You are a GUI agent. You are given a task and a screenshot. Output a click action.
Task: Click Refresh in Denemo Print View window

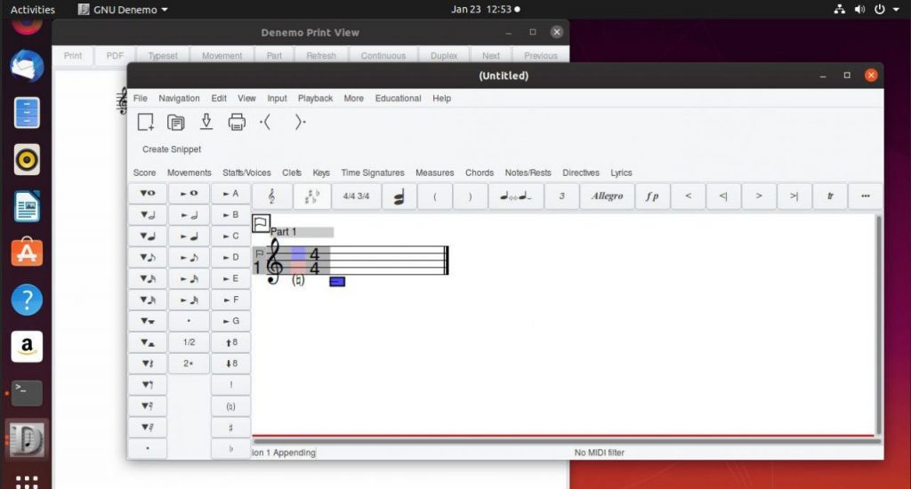(x=320, y=56)
